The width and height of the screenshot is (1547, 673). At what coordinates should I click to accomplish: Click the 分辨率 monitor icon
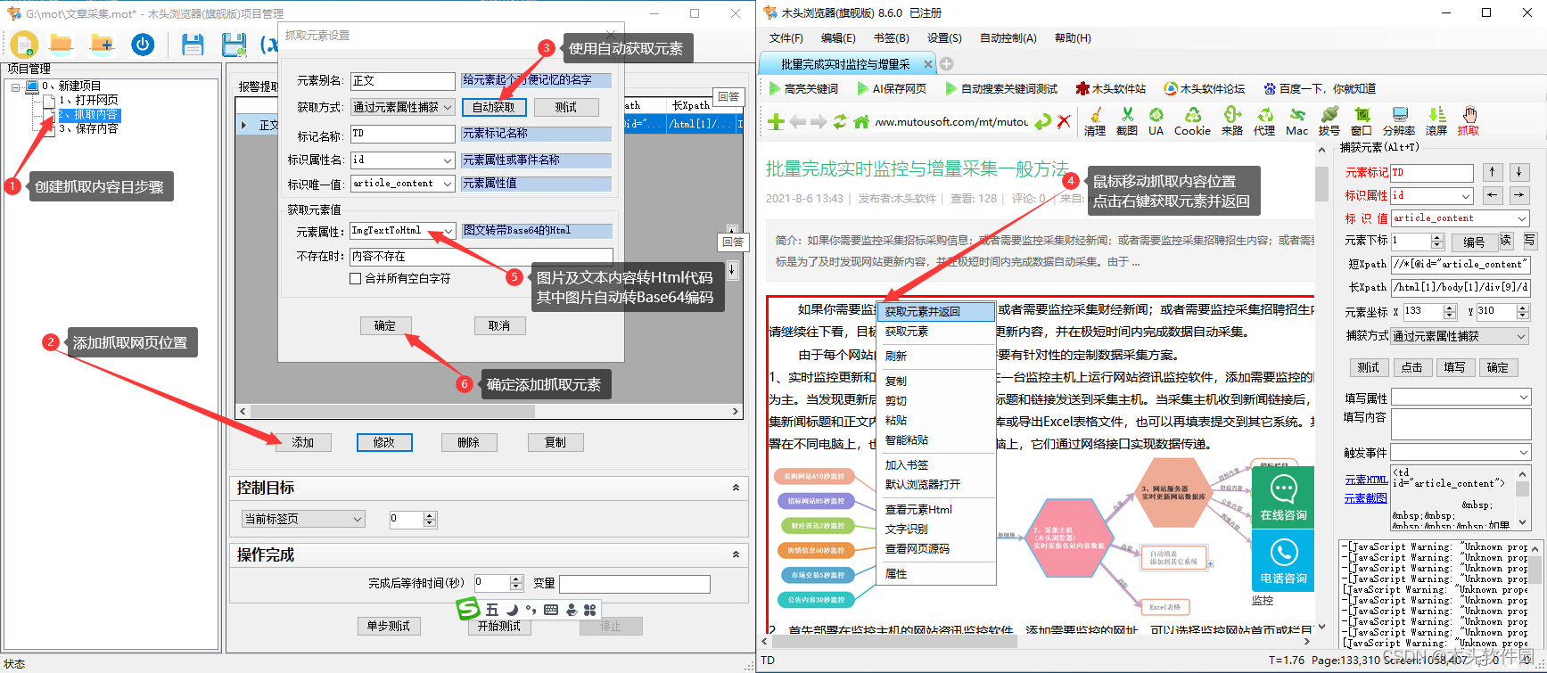point(1399,121)
